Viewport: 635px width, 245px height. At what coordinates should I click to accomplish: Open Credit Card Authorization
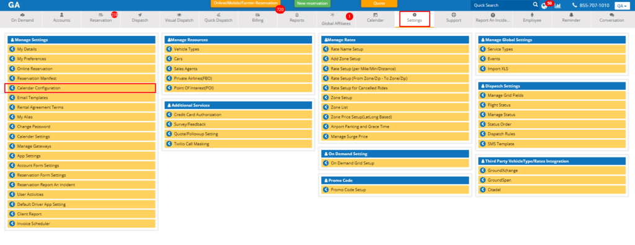(238, 115)
